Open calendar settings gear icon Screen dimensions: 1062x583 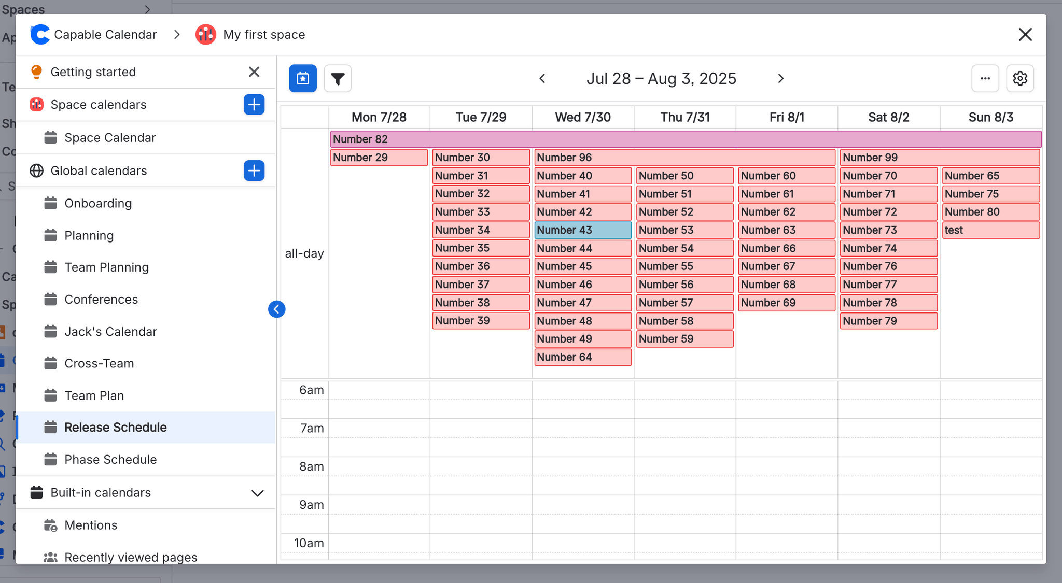pos(1019,79)
